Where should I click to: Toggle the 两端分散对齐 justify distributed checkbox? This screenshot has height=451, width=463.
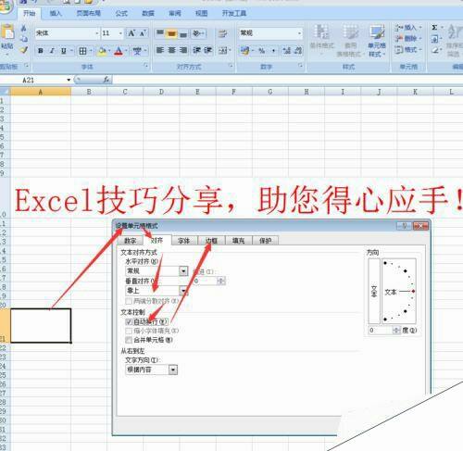129,301
